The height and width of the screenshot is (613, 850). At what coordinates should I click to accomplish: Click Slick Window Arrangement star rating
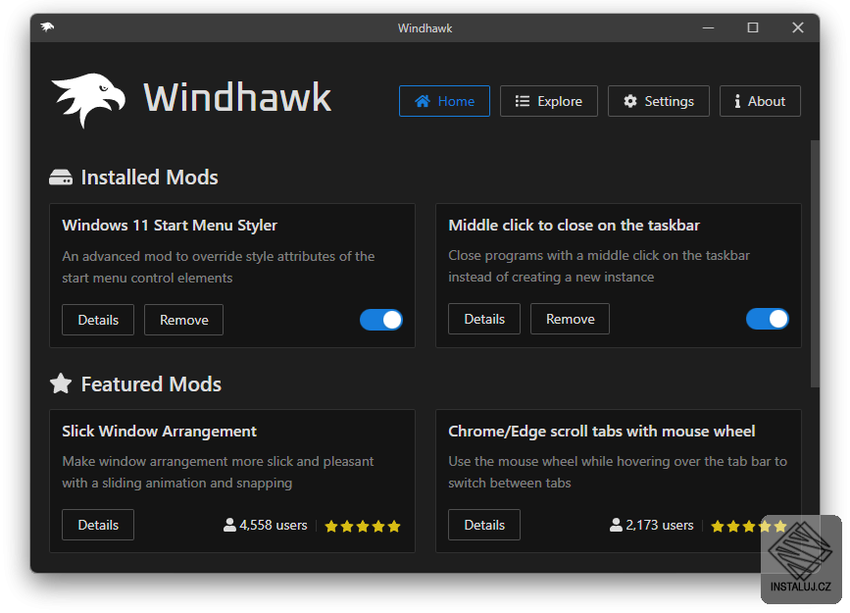point(363,526)
